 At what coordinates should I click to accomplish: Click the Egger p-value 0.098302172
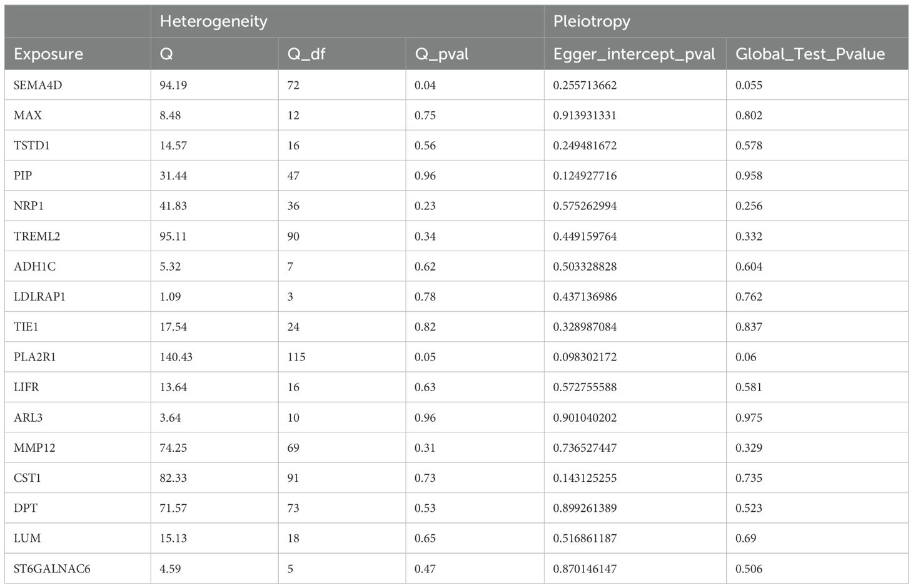pyautogui.click(x=585, y=357)
